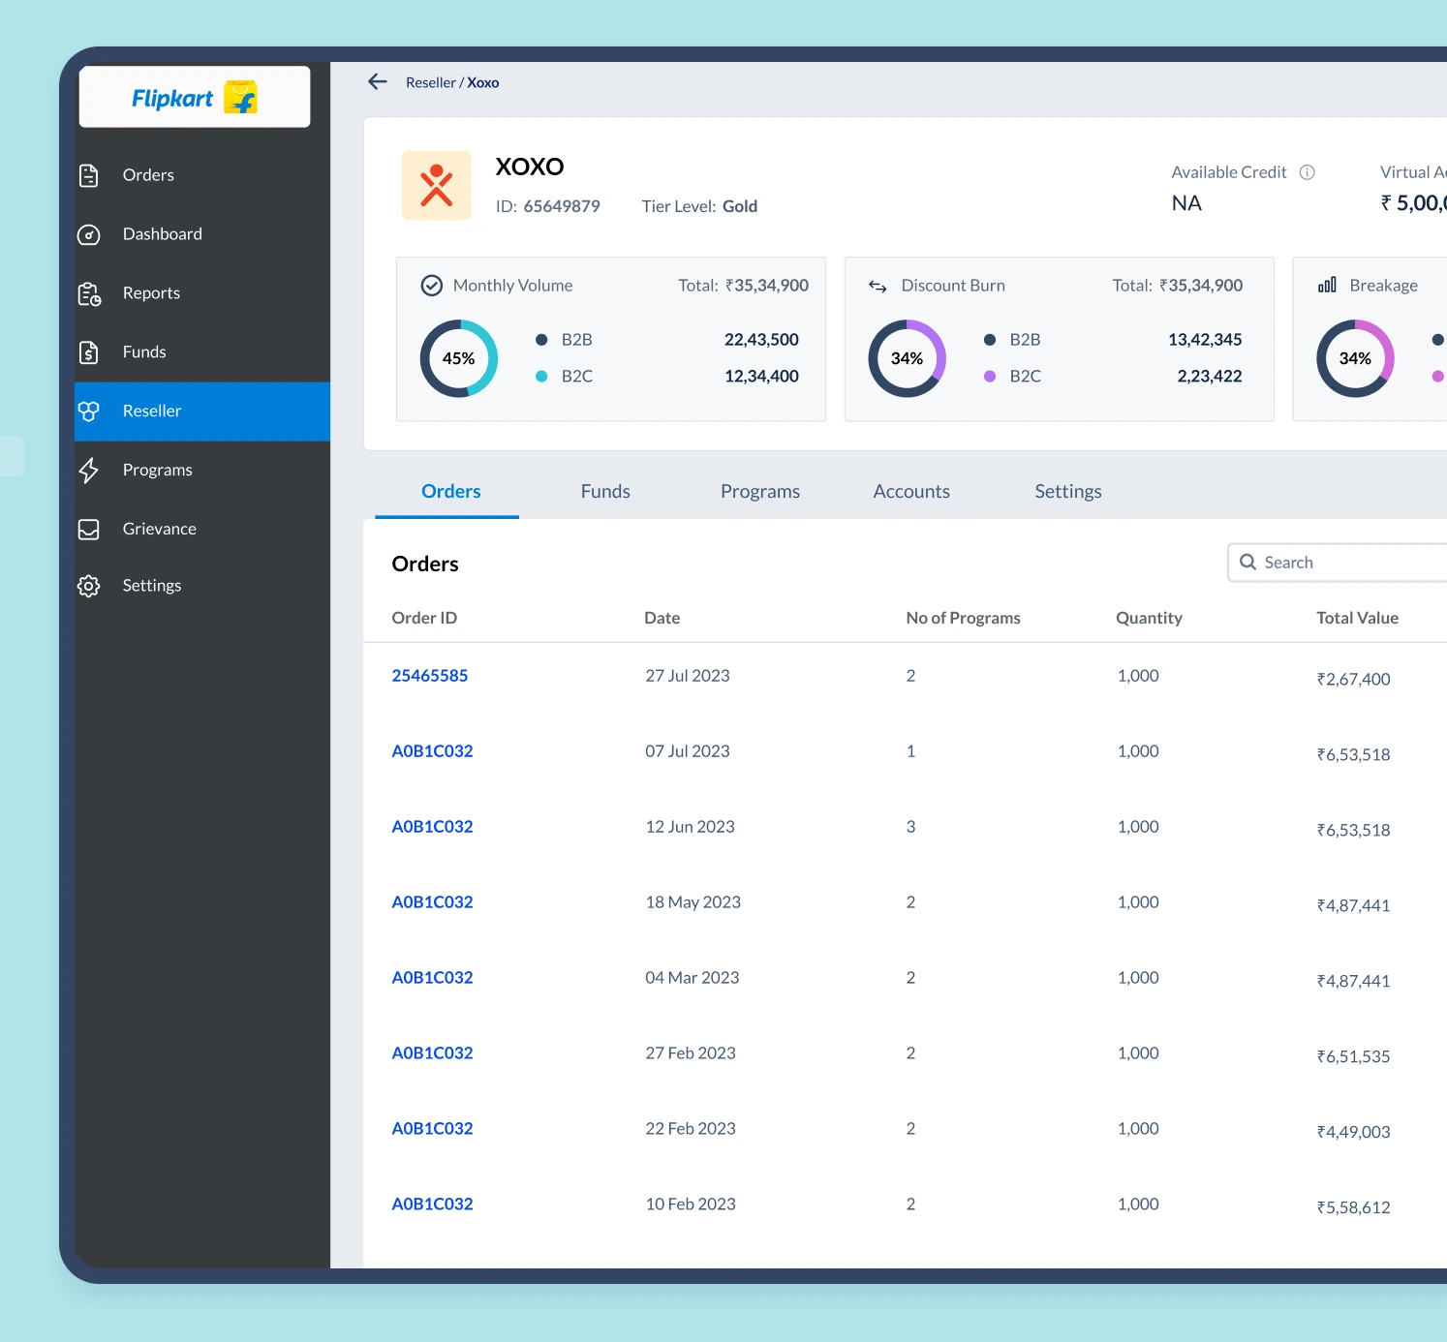
Task: Click the Reseller breadcrumb link
Action: (431, 83)
